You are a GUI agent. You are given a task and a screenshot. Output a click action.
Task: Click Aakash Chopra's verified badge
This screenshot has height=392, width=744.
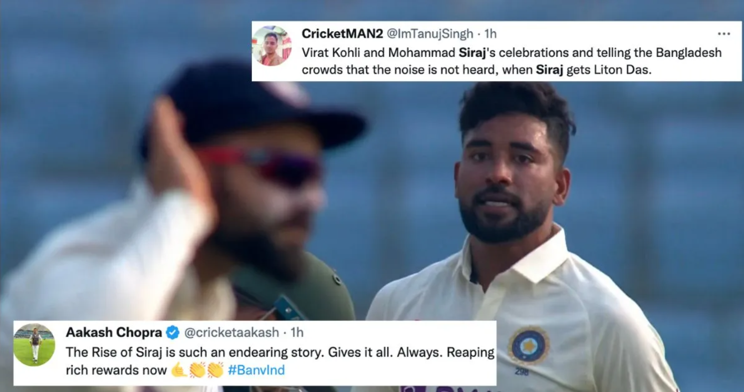pyautogui.click(x=172, y=333)
